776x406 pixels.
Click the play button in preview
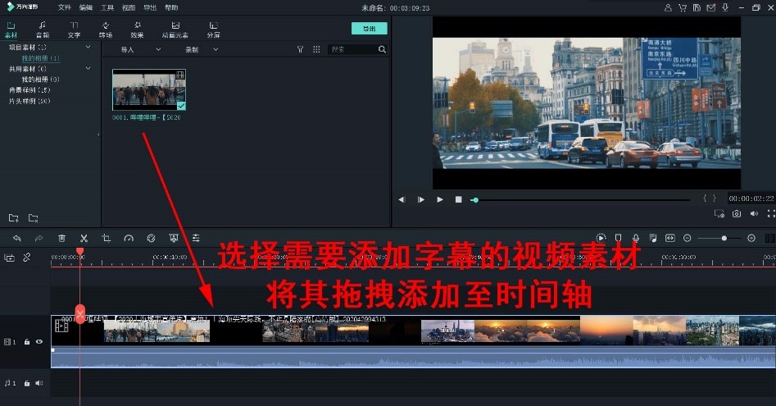[439, 199]
